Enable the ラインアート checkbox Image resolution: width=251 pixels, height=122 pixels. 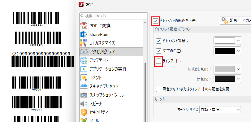click(158, 61)
